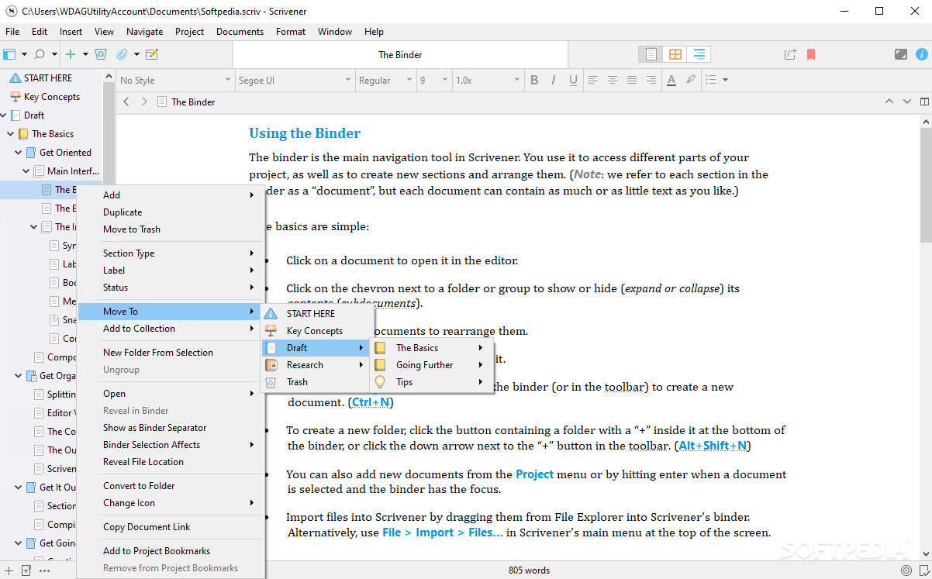932x579 pixels.
Task: Go back in editor history
Action: click(x=126, y=102)
